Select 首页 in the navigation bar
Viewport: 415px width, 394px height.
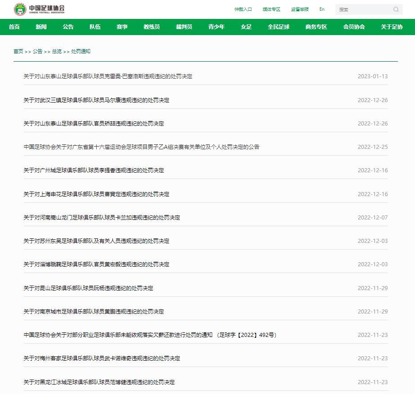pyautogui.click(x=13, y=27)
